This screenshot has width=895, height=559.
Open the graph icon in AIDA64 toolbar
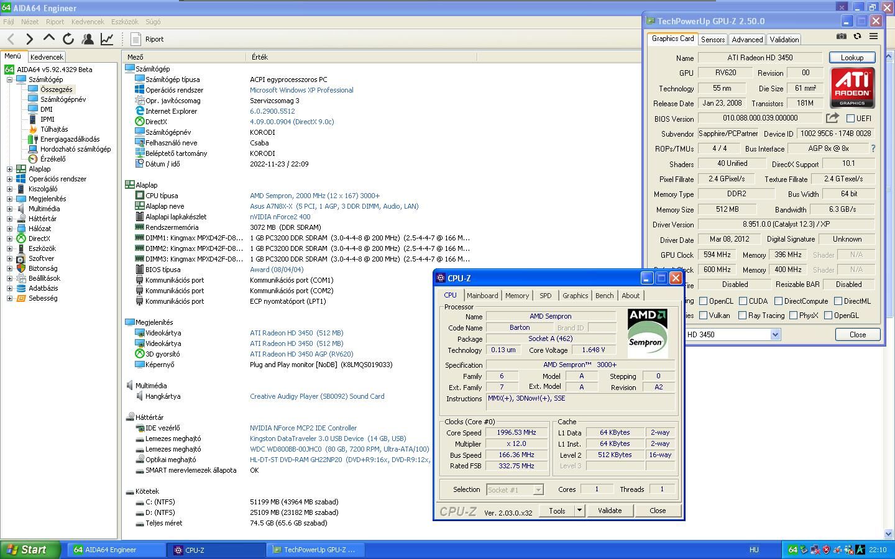tap(107, 39)
